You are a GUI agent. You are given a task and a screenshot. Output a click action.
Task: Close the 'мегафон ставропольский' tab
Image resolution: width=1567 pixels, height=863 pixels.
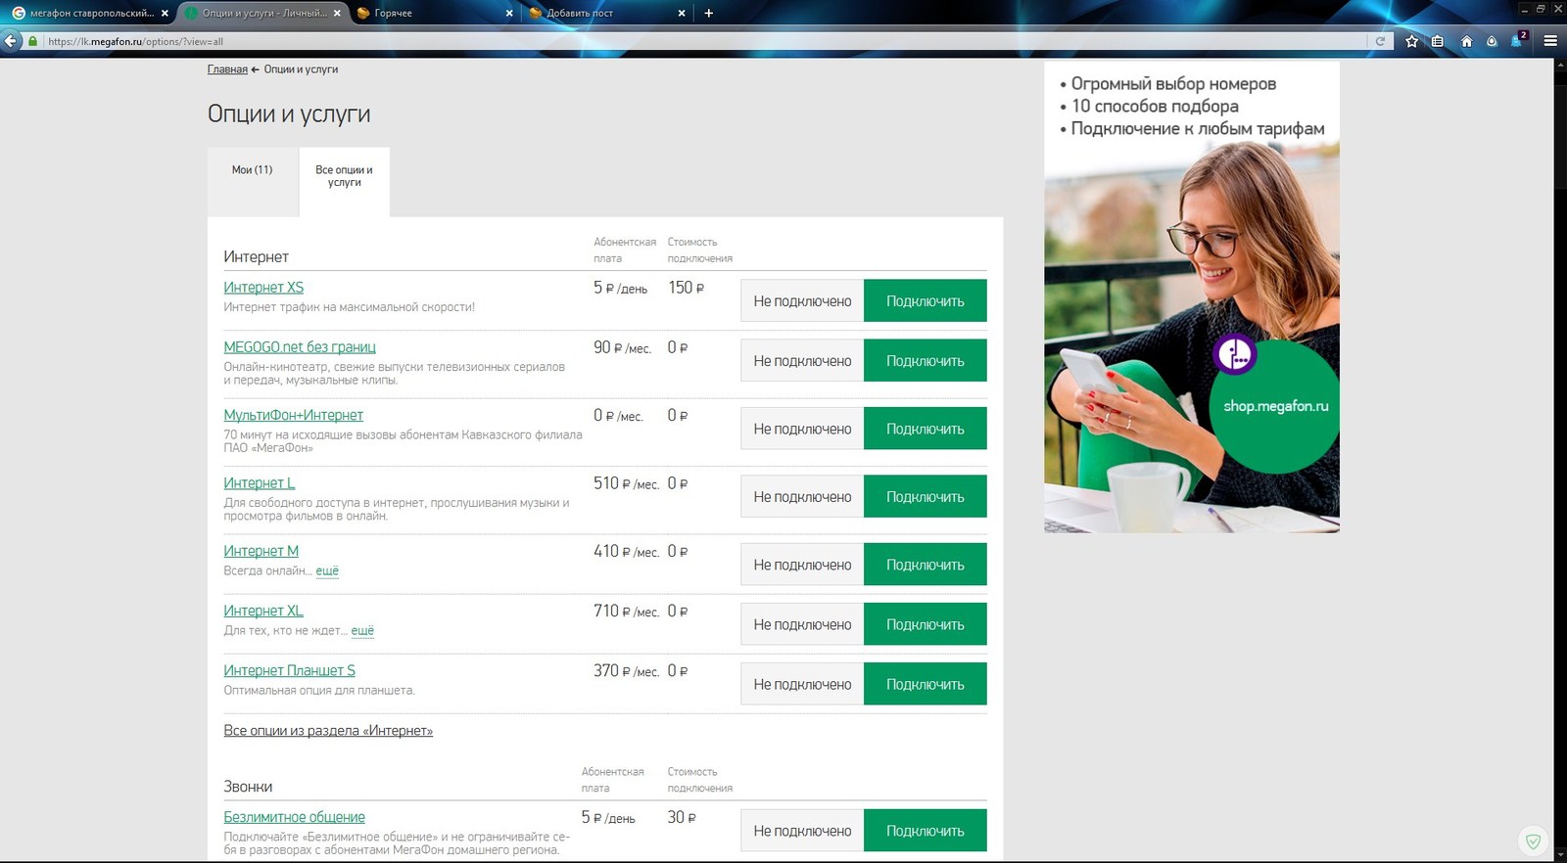coord(165,13)
